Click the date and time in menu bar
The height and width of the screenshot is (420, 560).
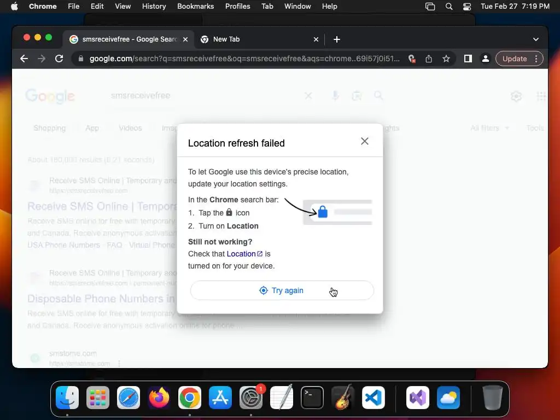(515, 7)
